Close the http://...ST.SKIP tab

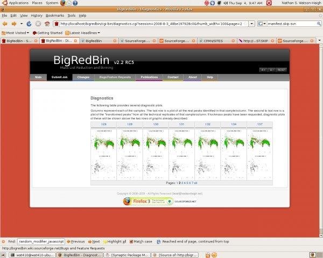tap(272, 41)
